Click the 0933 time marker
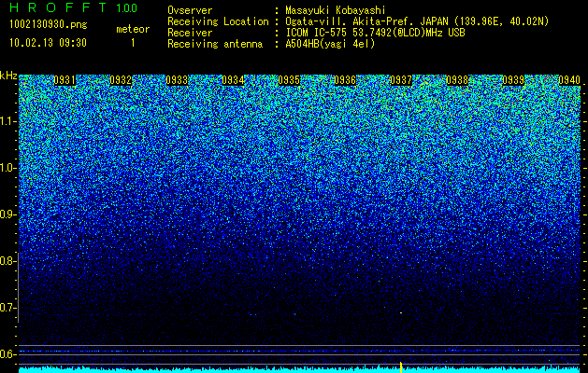Image resolution: width=588 pixels, height=373 pixels. pyautogui.click(x=177, y=80)
